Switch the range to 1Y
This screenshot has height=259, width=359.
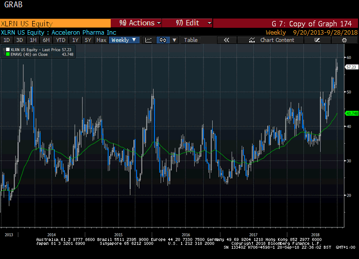[75, 40]
